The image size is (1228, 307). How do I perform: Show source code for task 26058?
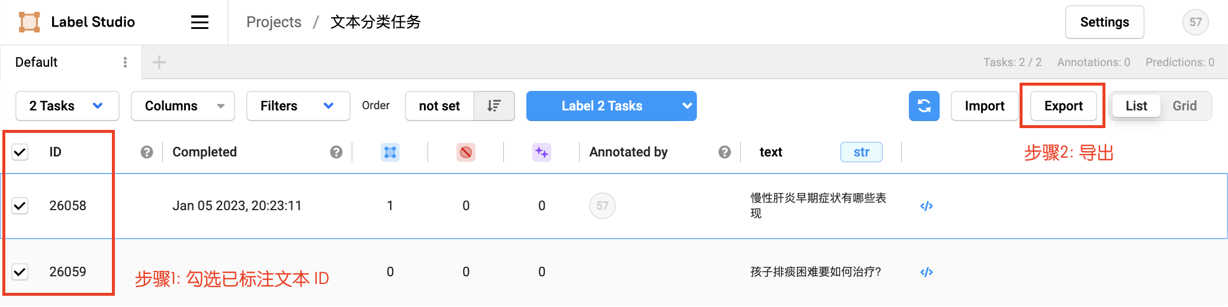pos(927,206)
